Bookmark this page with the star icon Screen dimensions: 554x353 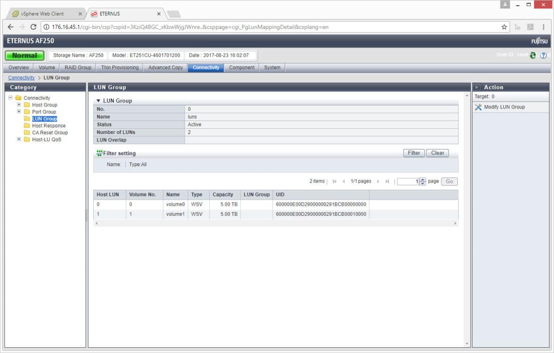[504, 27]
